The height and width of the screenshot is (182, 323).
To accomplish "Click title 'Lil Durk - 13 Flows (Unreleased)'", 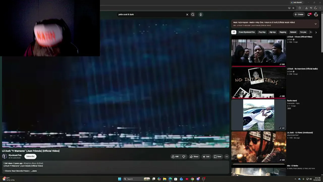I will (300, 132).
